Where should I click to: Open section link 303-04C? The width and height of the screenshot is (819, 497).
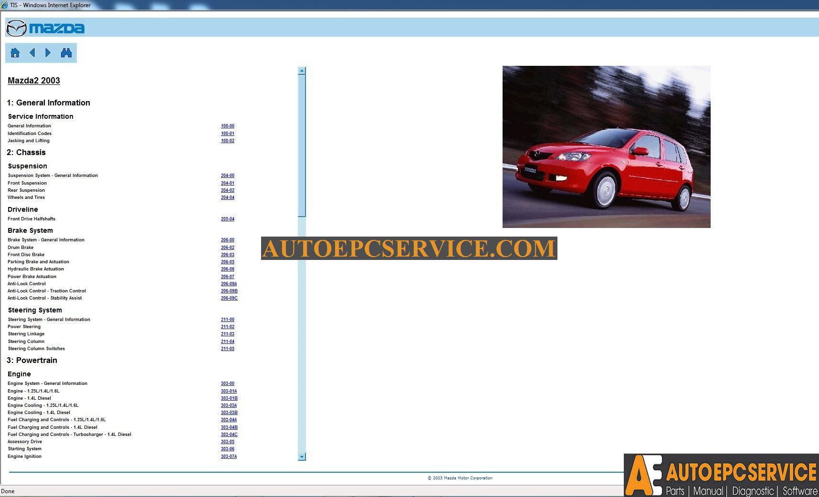[x=229, y=435]
